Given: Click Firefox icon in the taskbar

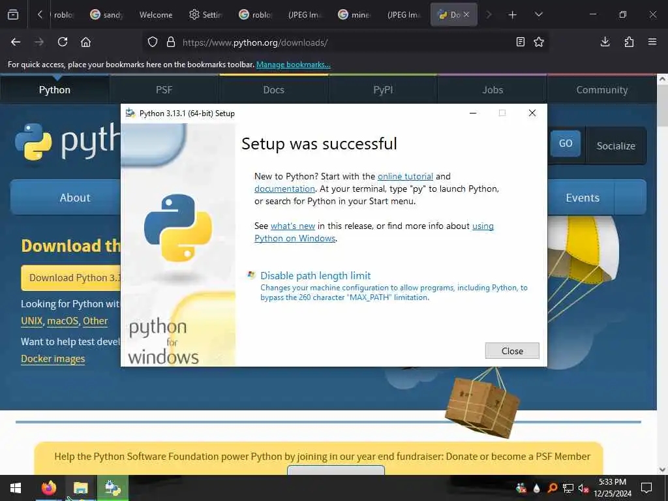Looking at the screenshot, I should (x=48, y=488).
